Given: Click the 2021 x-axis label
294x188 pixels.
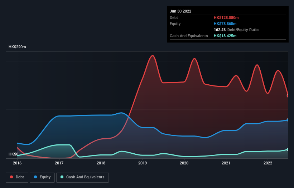Looking at the screenshot, I should (226, 163).
